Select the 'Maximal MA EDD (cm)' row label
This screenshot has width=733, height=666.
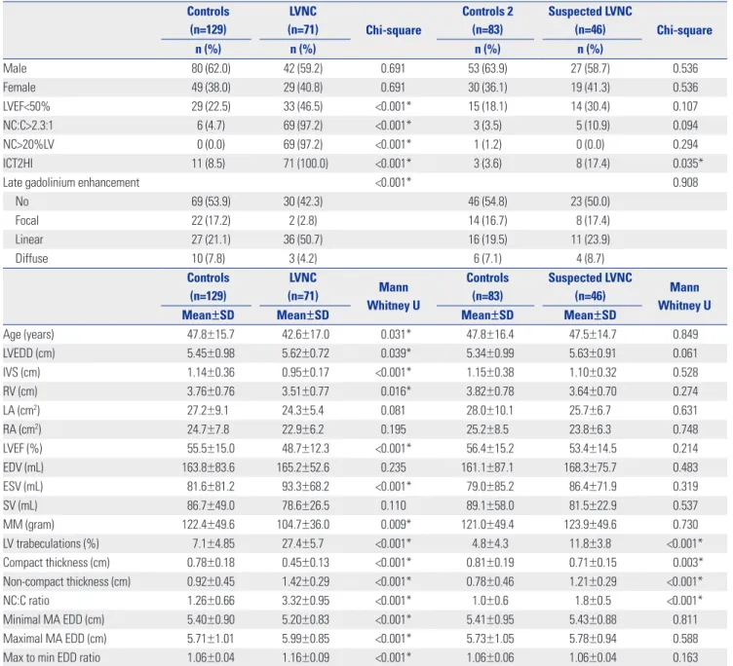click(55, 639)
